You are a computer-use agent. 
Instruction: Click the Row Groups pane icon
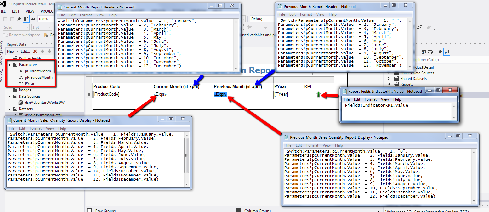89,210
